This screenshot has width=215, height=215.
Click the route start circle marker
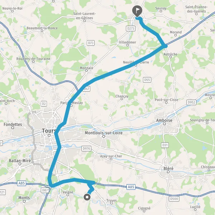pos(87,197)
